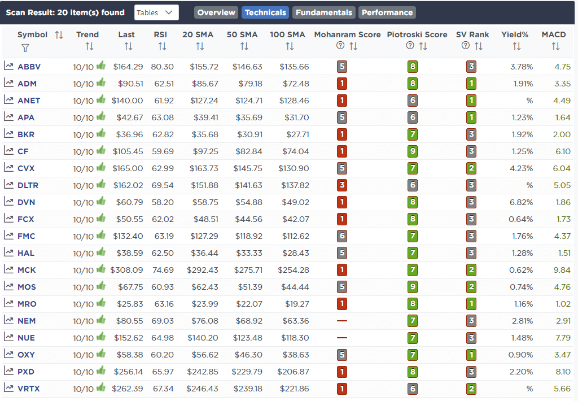Click FMC trend rating 10/10
578x401 pixels.
[84, 237]
